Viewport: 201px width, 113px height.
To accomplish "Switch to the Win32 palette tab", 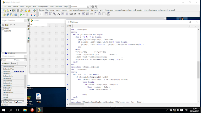I will coord(58,10).
